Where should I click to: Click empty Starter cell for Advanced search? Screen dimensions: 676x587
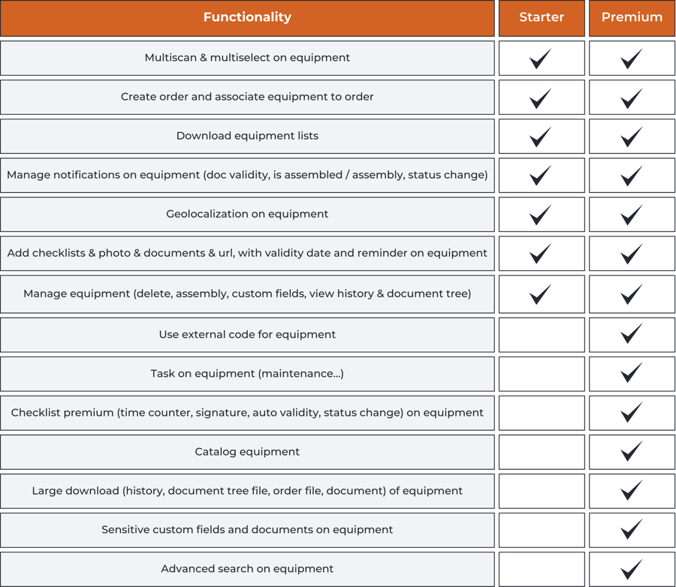(542, 569)
